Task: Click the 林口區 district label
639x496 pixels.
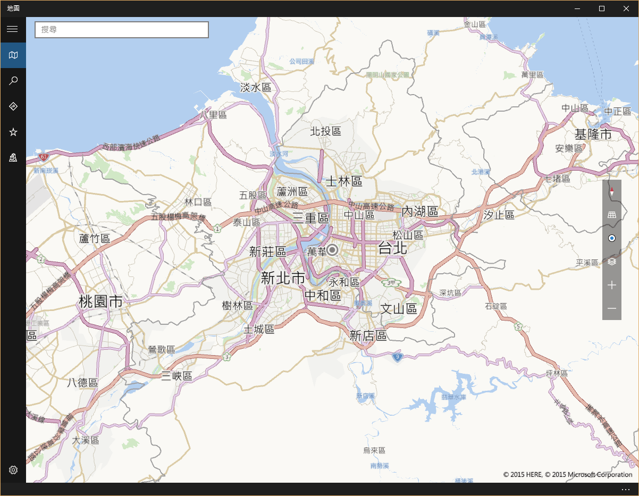Action: pyautogui.click(x=198, y=202)
